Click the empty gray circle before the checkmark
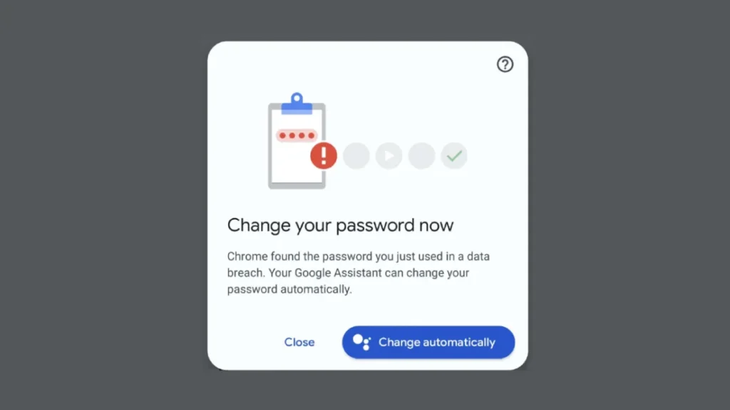This screenshot has height=410, width=730. [x=421, y=156]
